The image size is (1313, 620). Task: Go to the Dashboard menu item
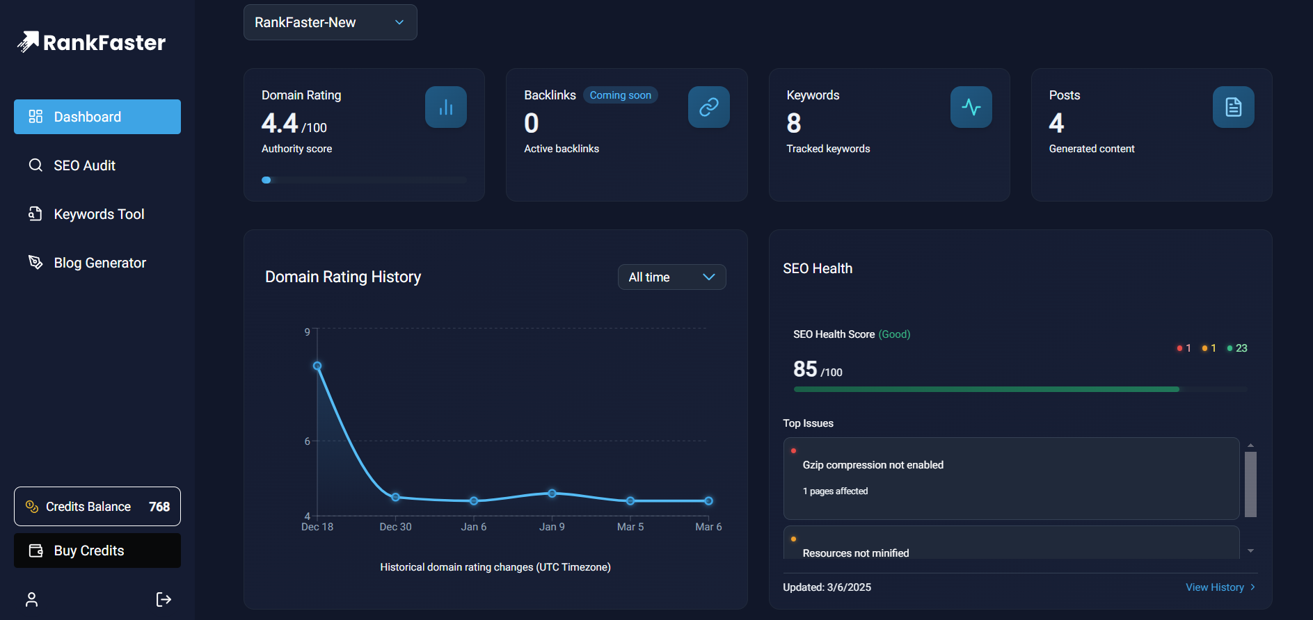97,117
